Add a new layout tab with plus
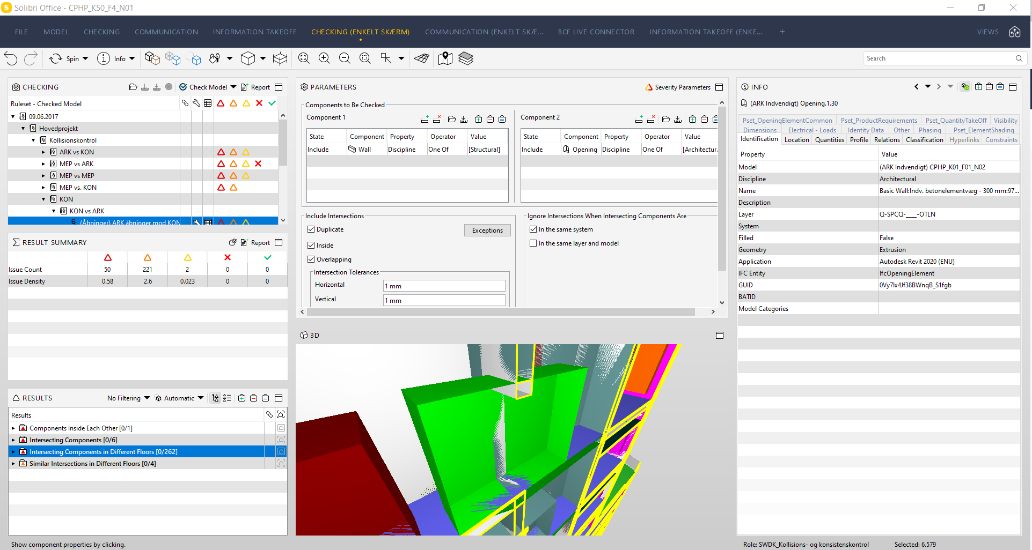Screen dimensions: 1032x550 point(782,32)
